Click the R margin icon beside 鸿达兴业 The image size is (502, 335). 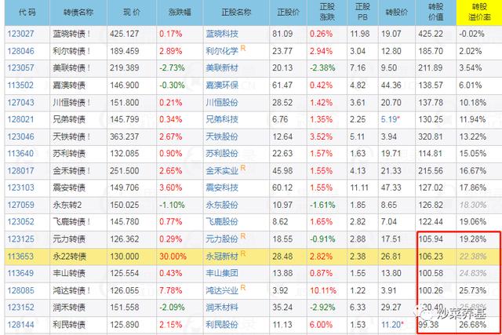tap(243, 288)
